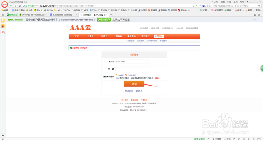Image resolution: width=263 pixels, height=141 pixels.
Task: Open the 查看 menu
Action: coord(222,2)
